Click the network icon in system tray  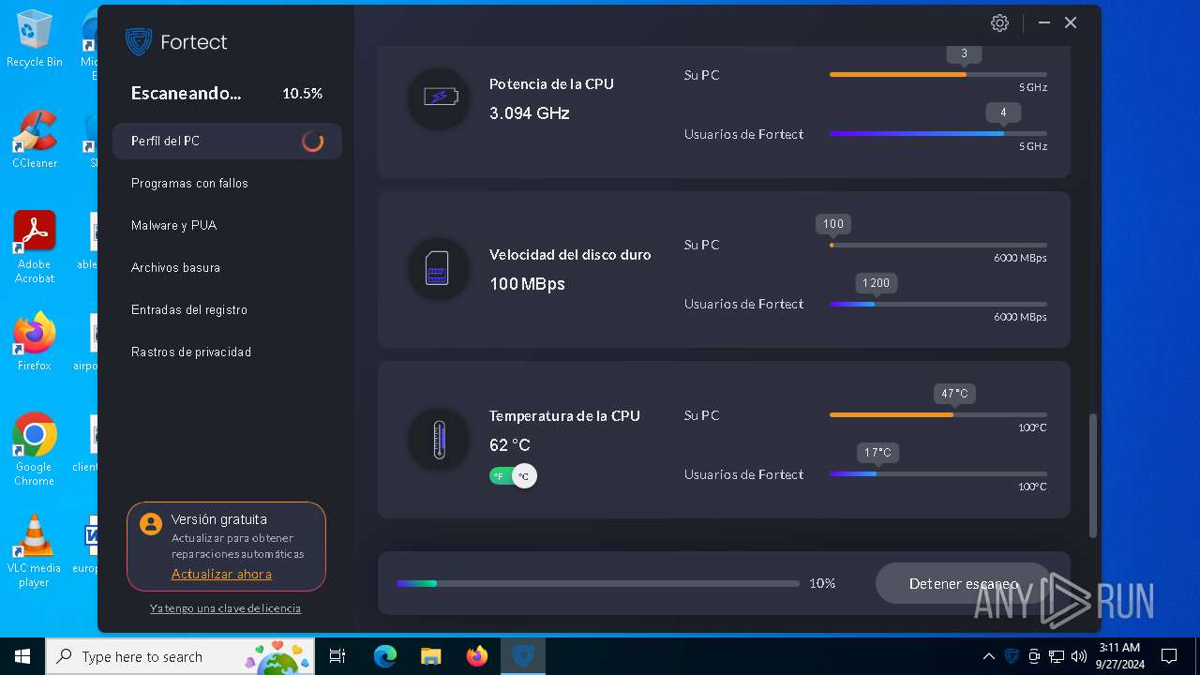click(1057, 656)
